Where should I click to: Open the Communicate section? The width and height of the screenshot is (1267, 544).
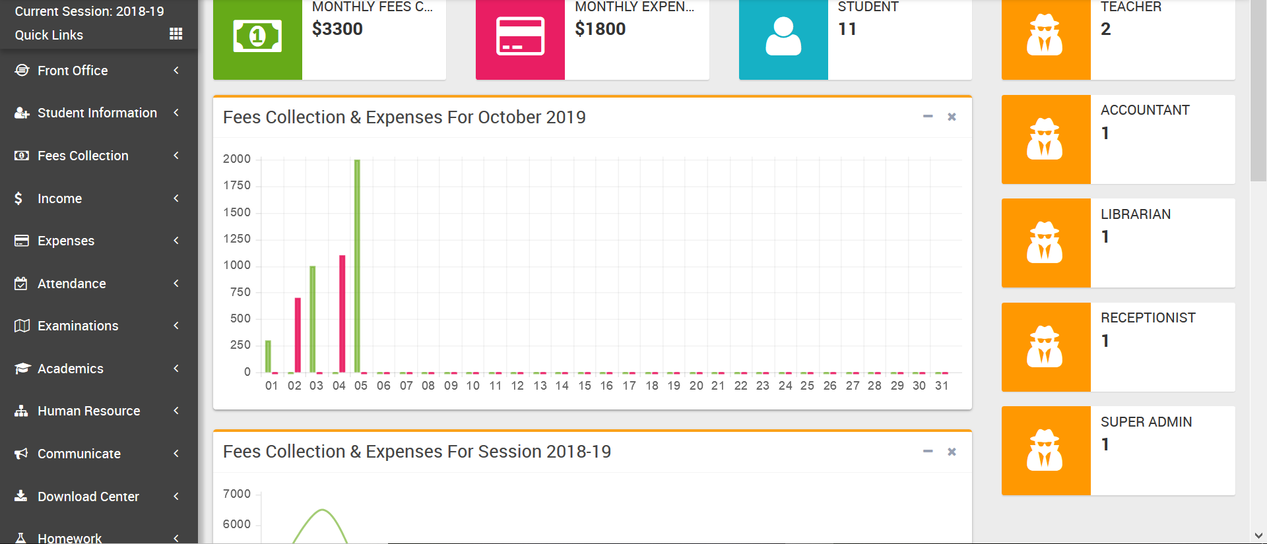79,454
